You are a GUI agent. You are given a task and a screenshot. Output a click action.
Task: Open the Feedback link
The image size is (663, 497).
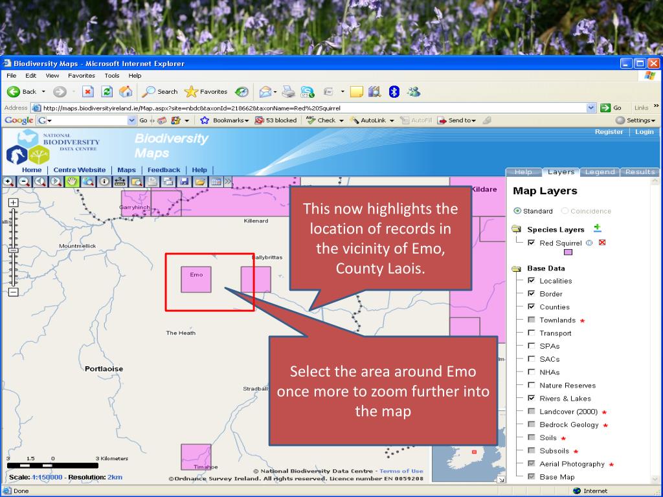pos(164,170)
